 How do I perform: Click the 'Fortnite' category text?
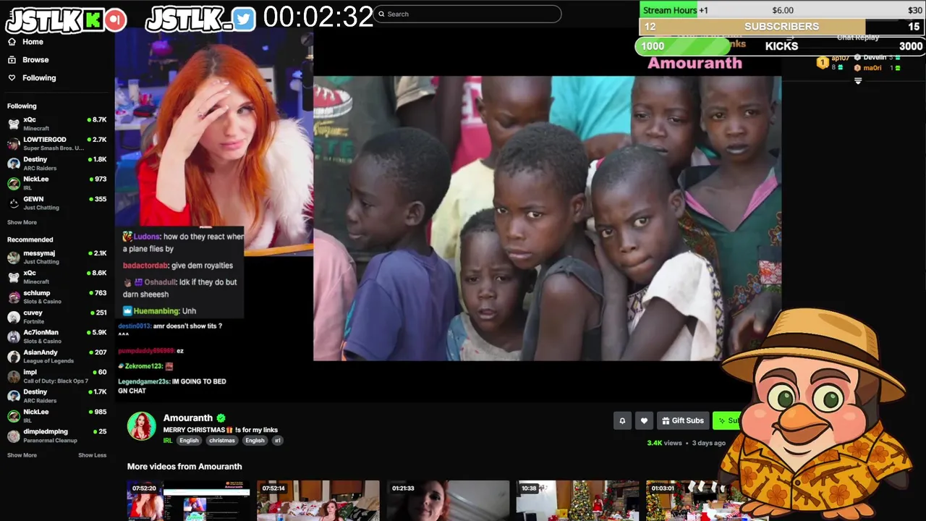tap(33, 321)
